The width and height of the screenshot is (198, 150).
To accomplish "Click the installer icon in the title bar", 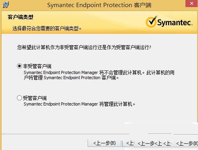I will click(5, 5).
